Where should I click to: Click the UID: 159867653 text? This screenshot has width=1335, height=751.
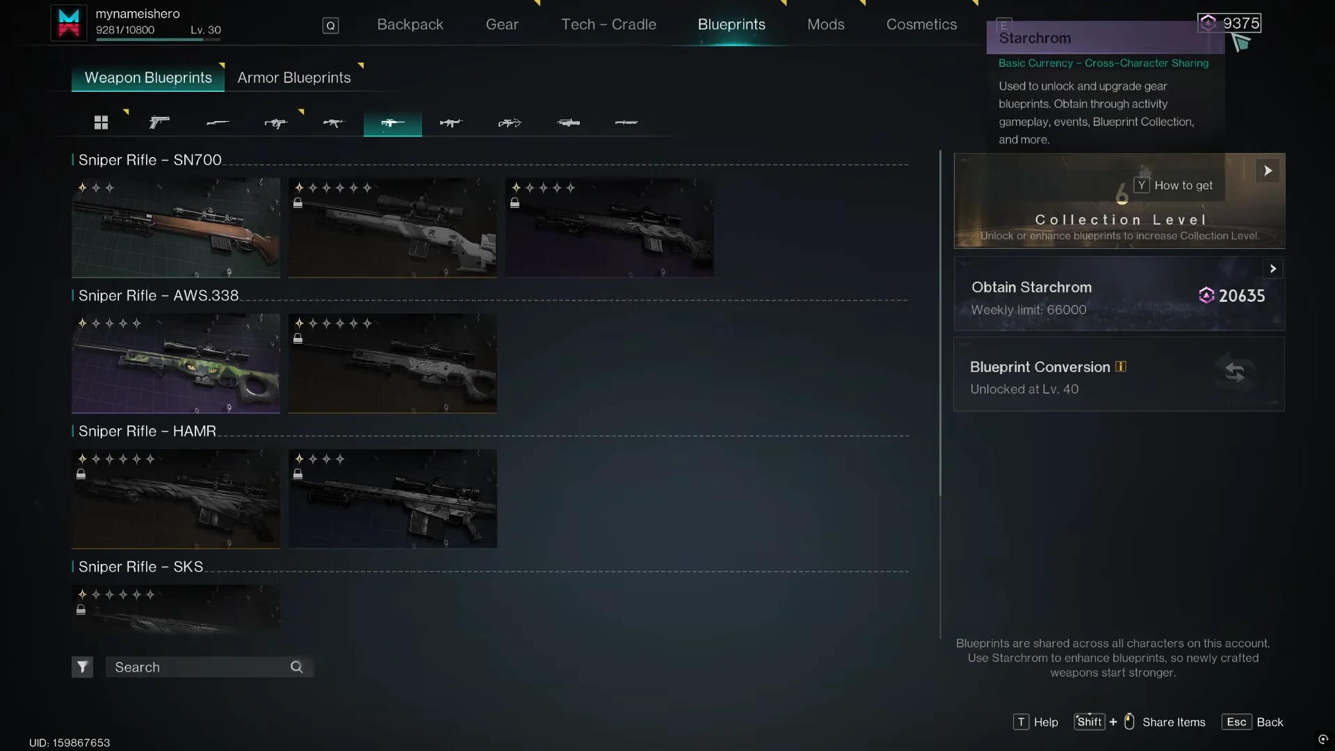[70, 743]
